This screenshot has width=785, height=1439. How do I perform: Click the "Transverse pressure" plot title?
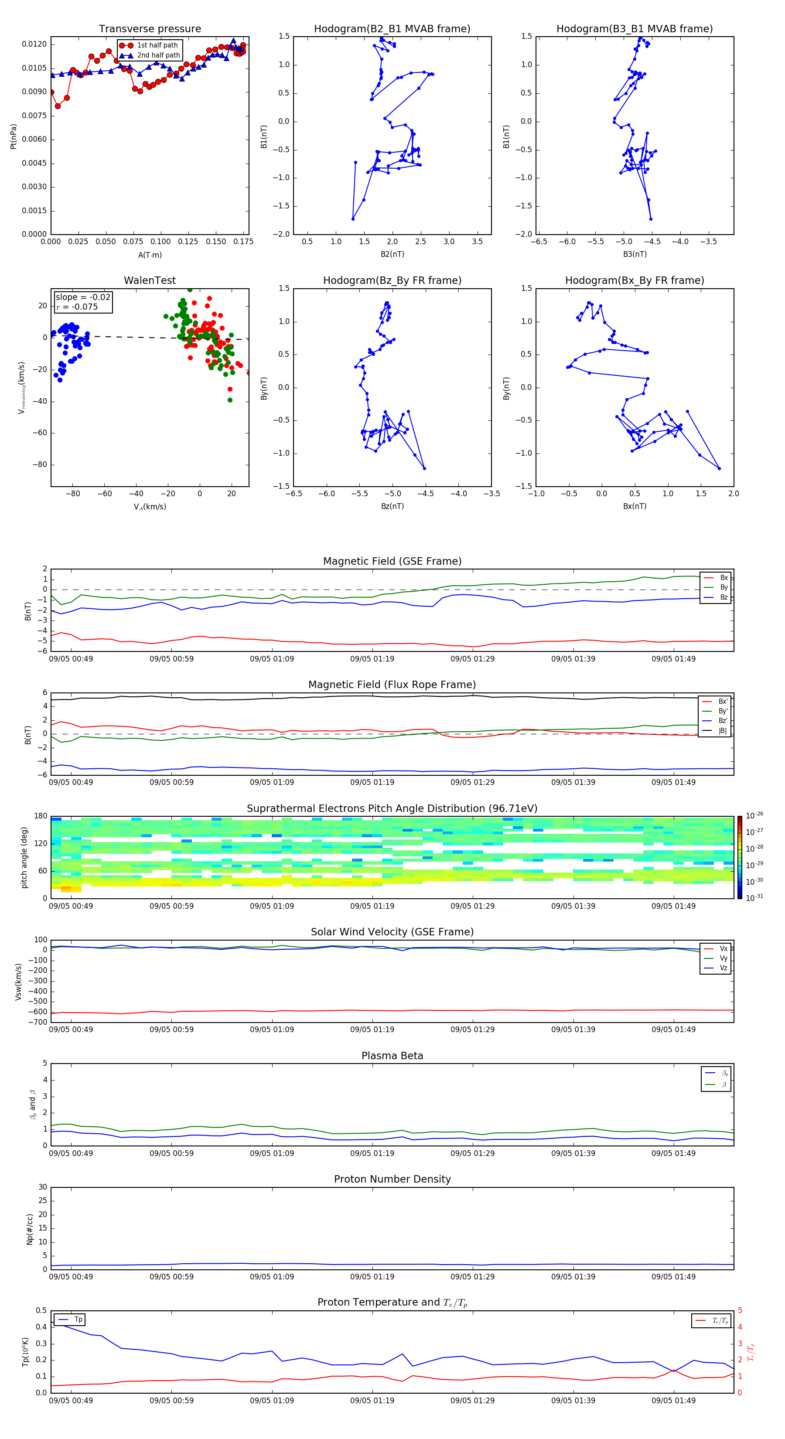click(150, 28)
